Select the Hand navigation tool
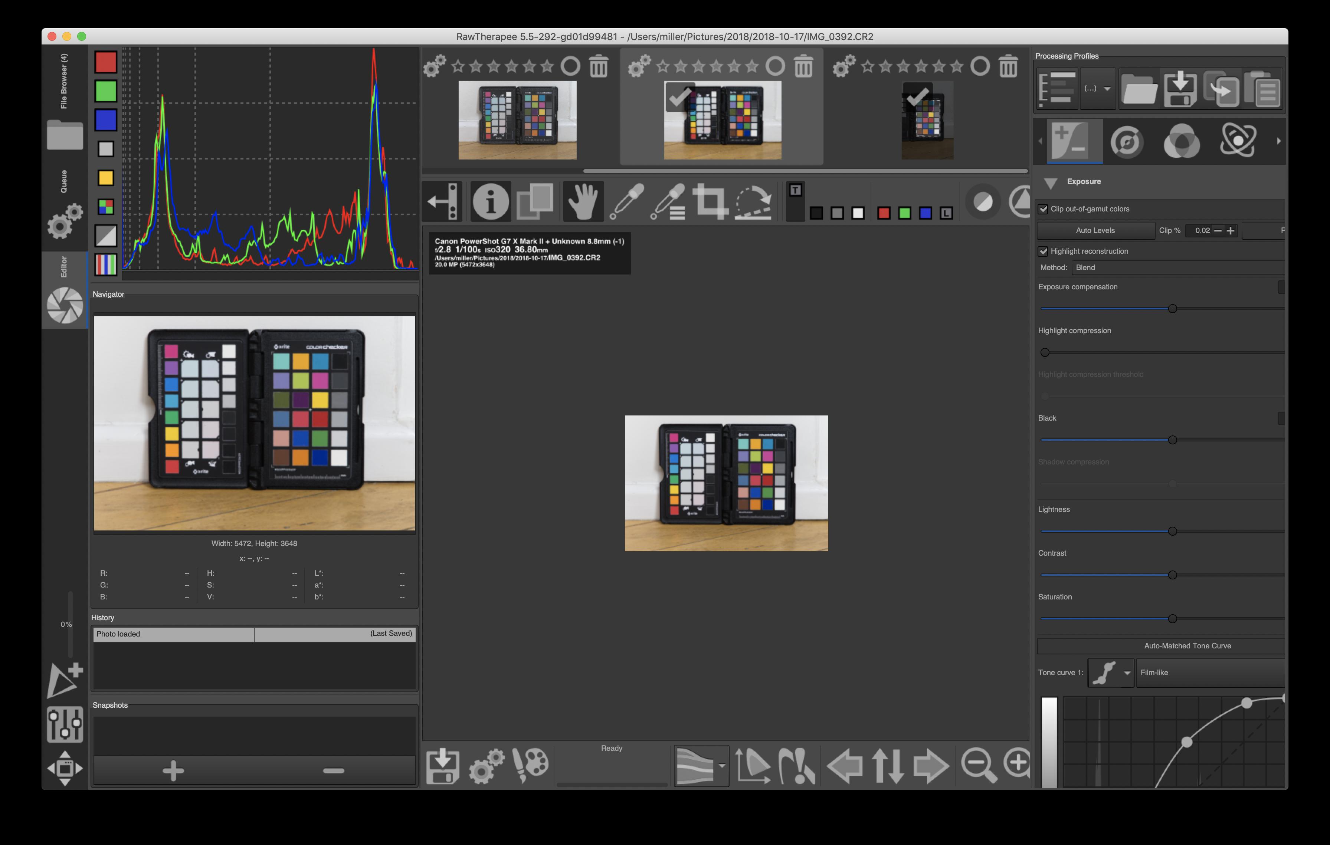This screenshot has height=845, width=1330. pos(583,201)
